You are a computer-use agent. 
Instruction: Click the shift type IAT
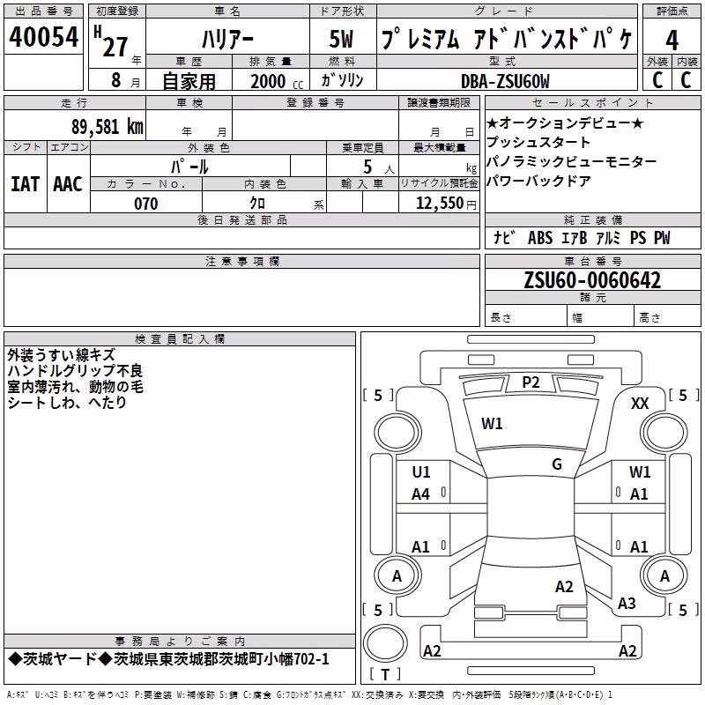pyautogui.click(x=26, y=184)
